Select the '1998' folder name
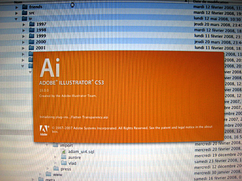This screenshot has width=242, height=181. (41, 30)
